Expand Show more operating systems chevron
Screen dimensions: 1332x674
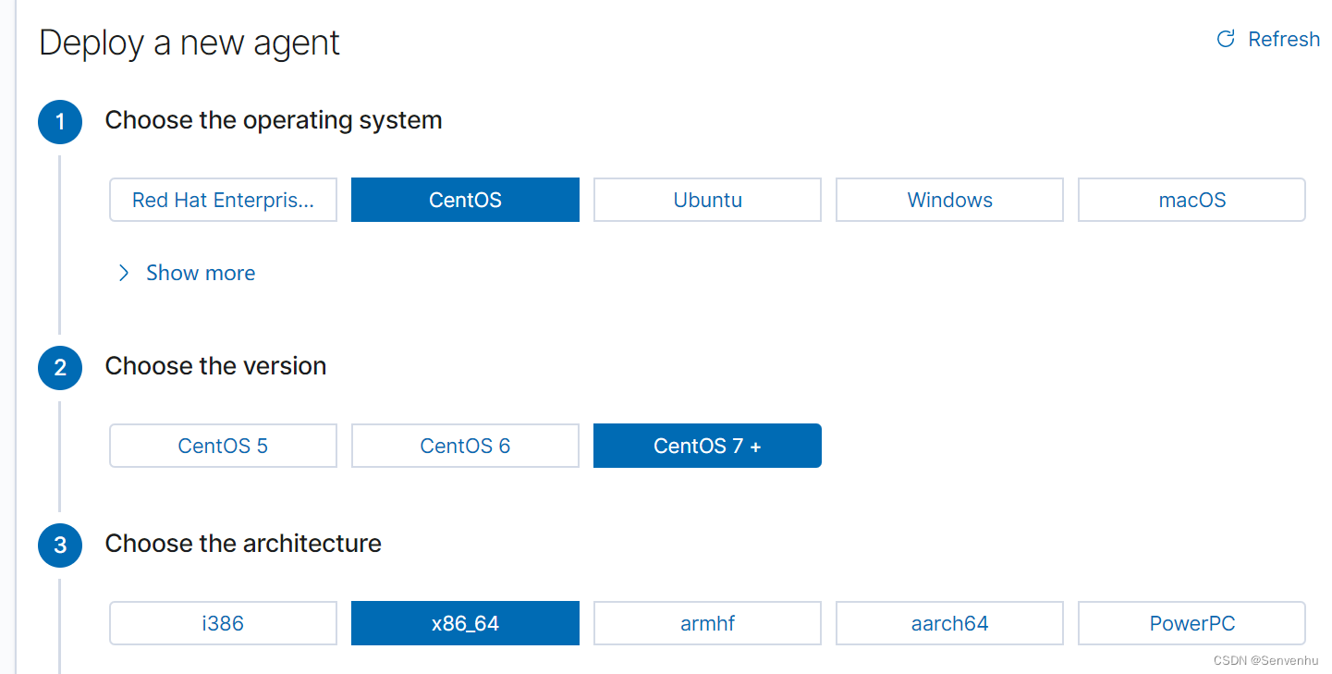click(124, 273)
